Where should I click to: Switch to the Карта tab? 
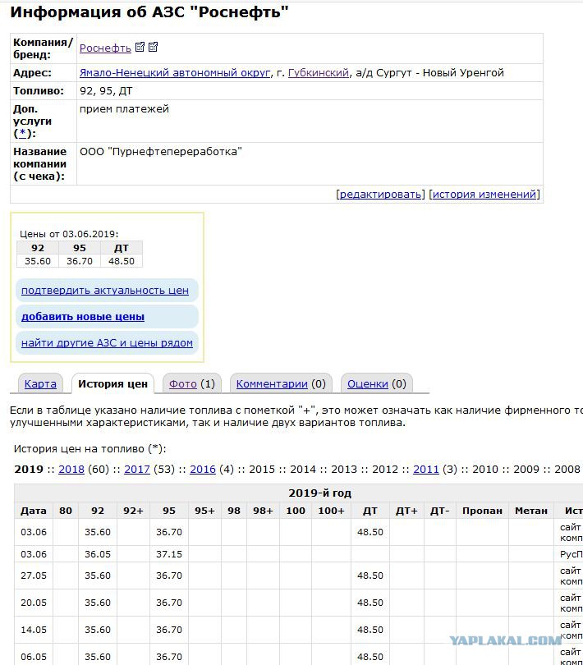point(40,384)
